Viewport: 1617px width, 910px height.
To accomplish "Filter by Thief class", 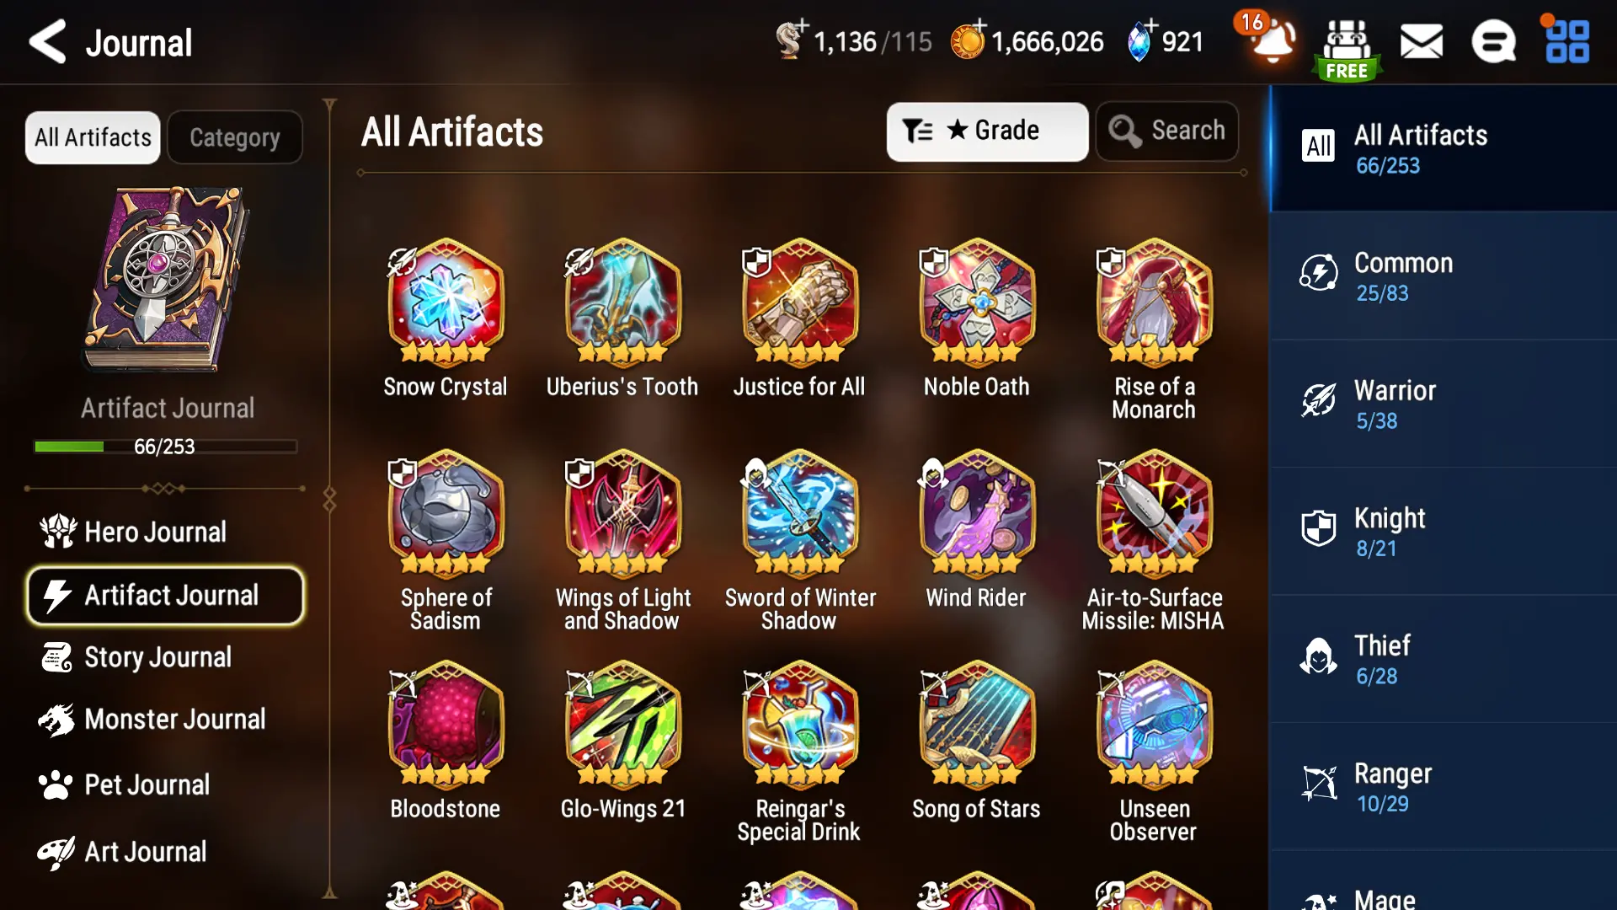I will (1444, 659).
